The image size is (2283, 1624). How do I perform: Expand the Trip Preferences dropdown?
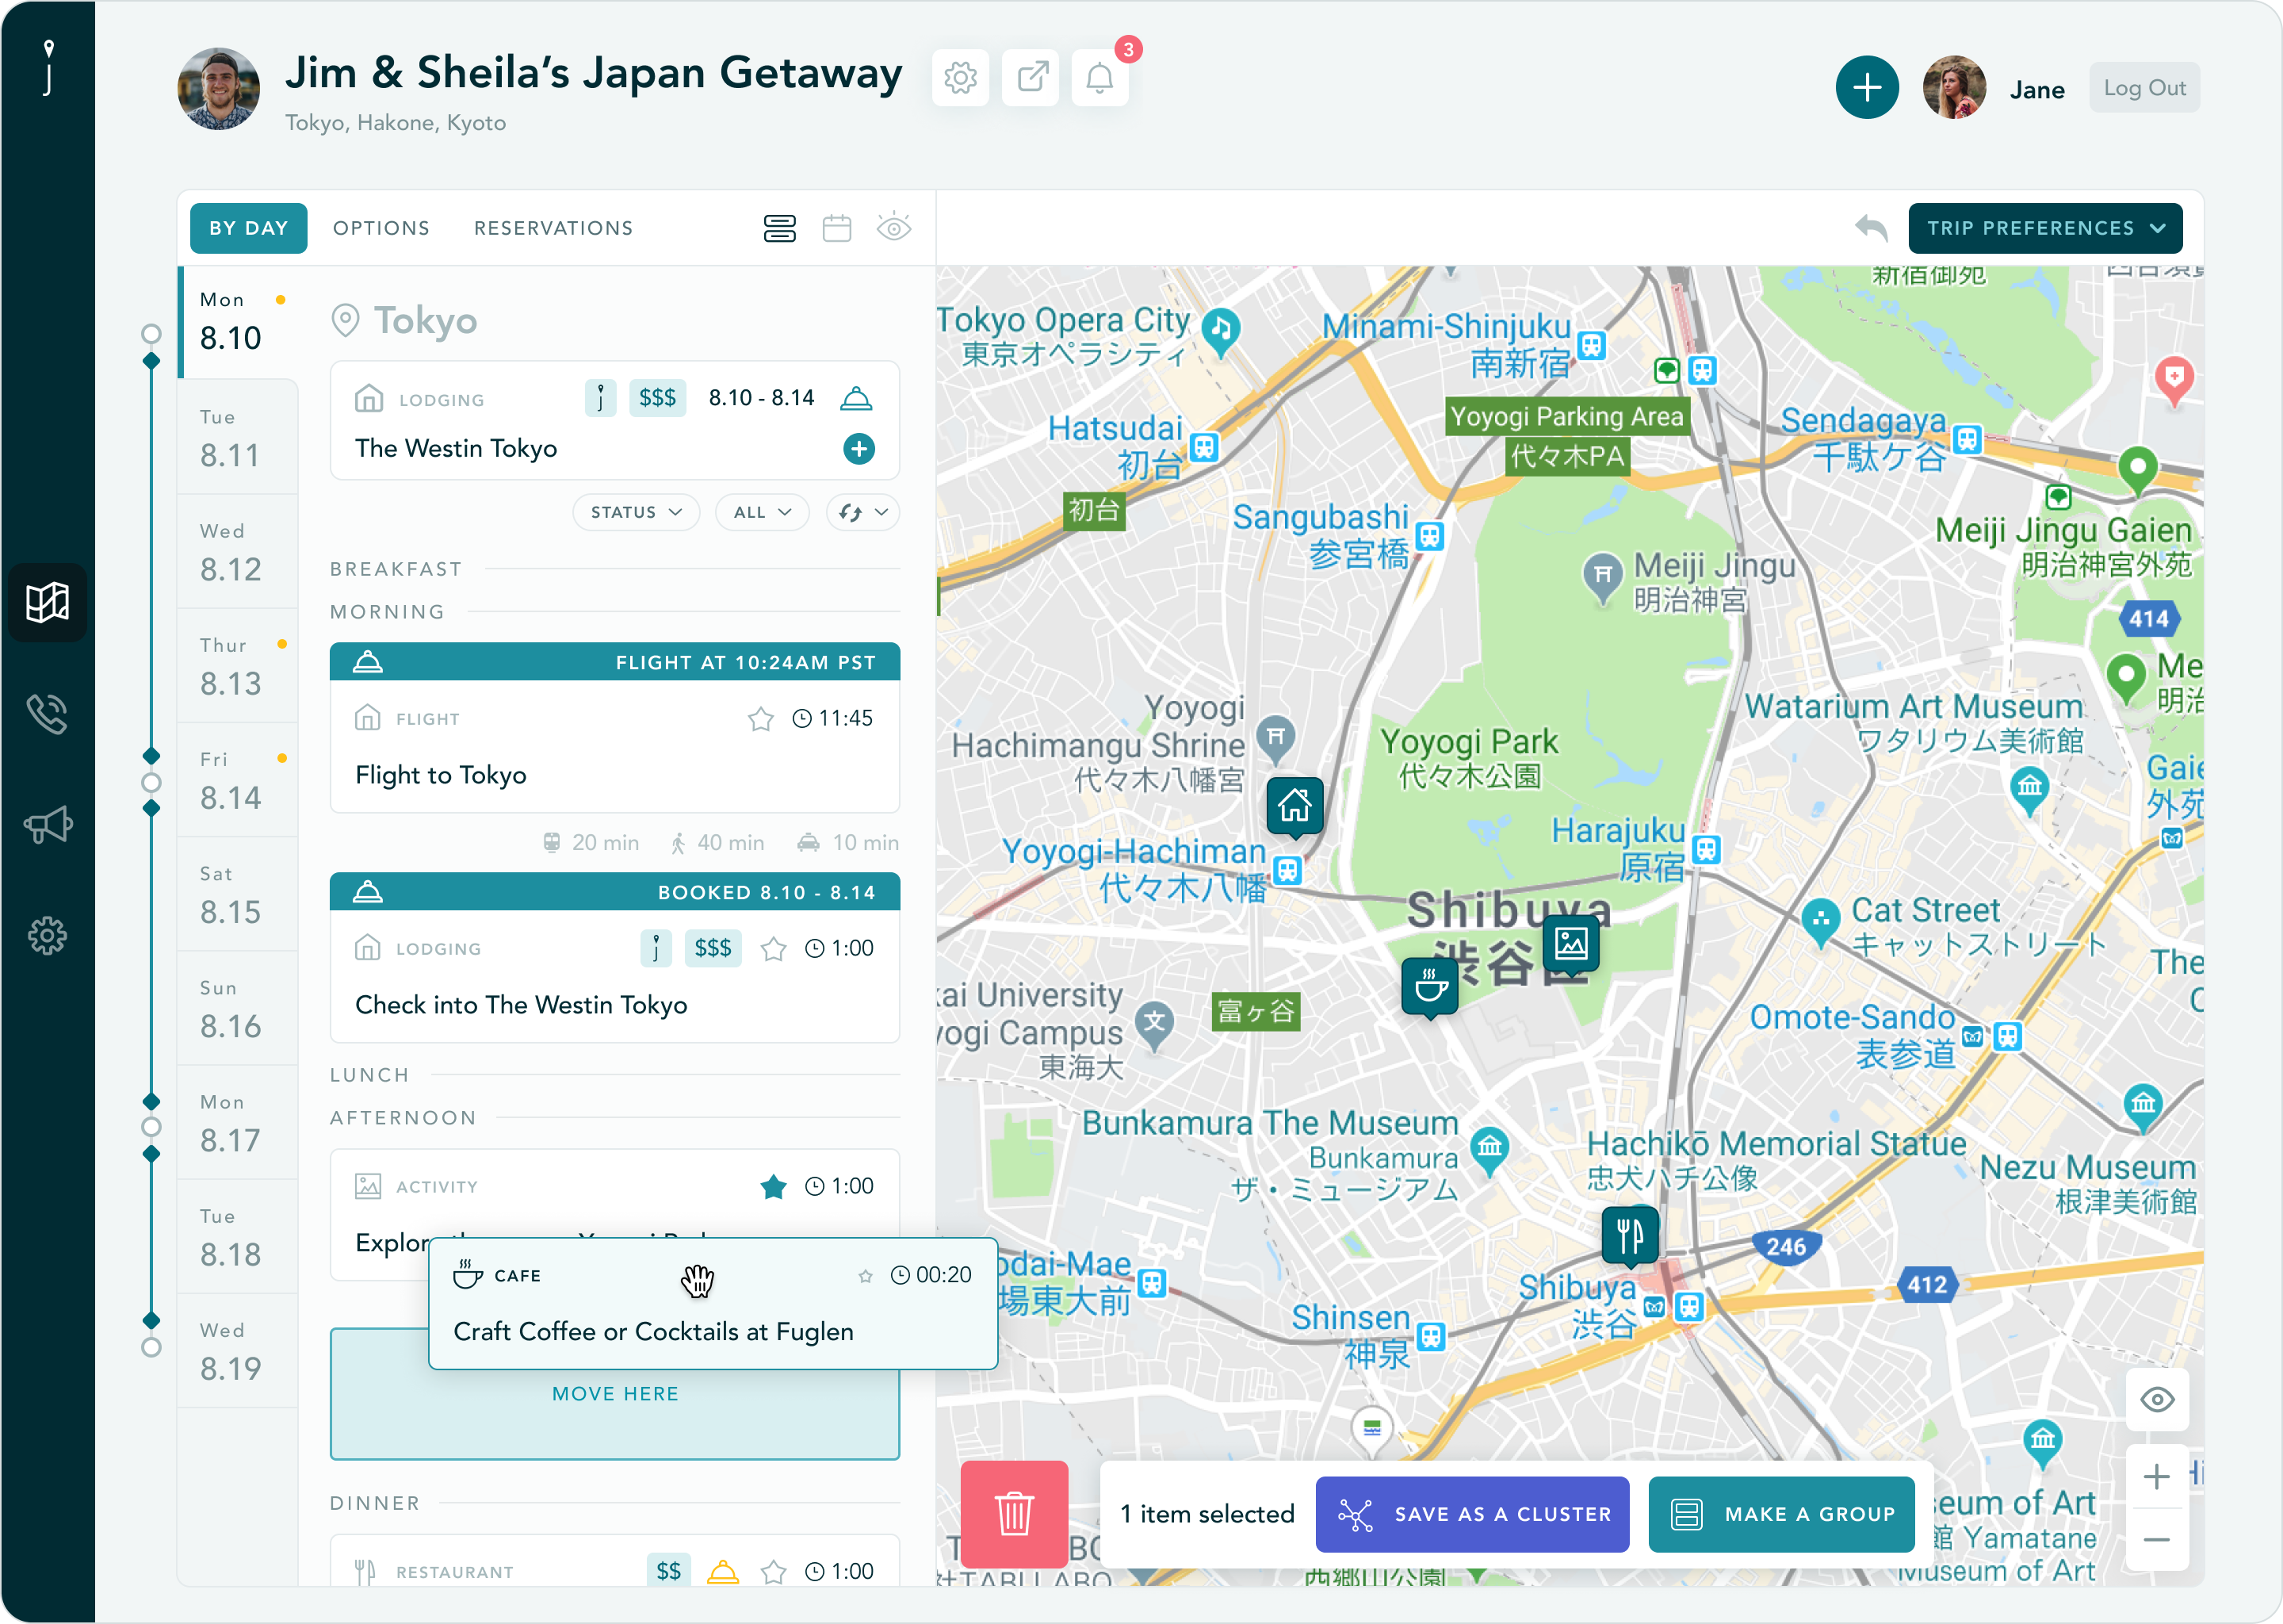tap(2044, 228)
